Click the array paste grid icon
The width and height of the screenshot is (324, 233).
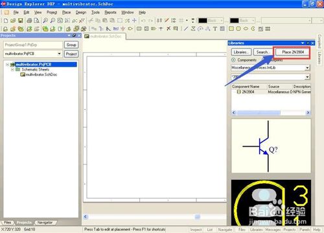coord(268,28)
